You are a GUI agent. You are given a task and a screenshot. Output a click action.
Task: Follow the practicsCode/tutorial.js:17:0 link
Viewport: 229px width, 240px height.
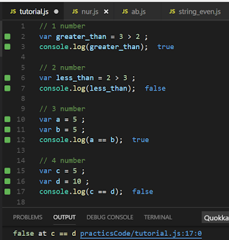141,233
